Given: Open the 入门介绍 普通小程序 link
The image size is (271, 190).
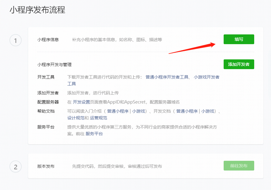Looking at the screenshot, I should coord(118,111).
